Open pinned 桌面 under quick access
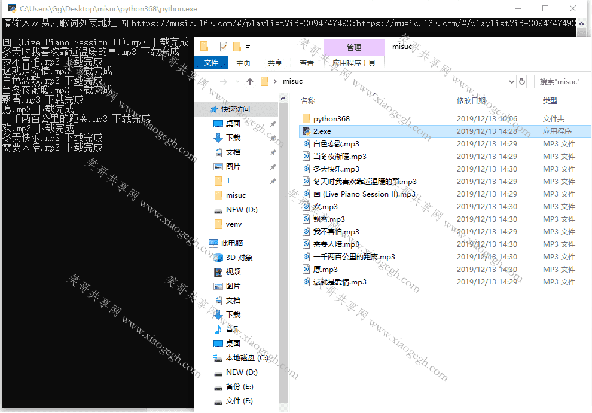This screenshot has width=592, height=413. tap(233, 124)
